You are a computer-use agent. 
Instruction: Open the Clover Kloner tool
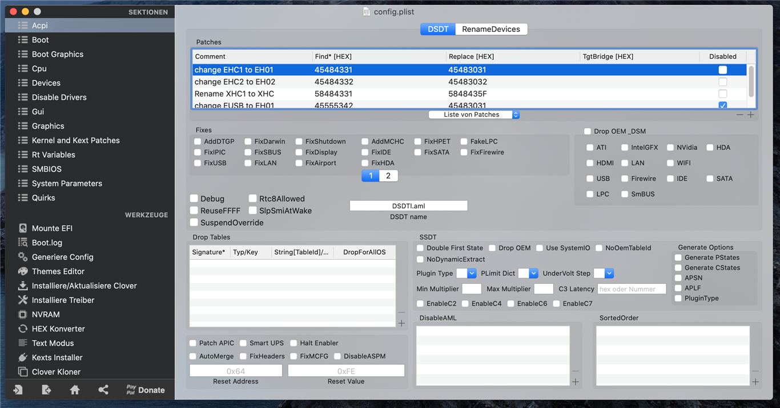[x=56, y=372]
